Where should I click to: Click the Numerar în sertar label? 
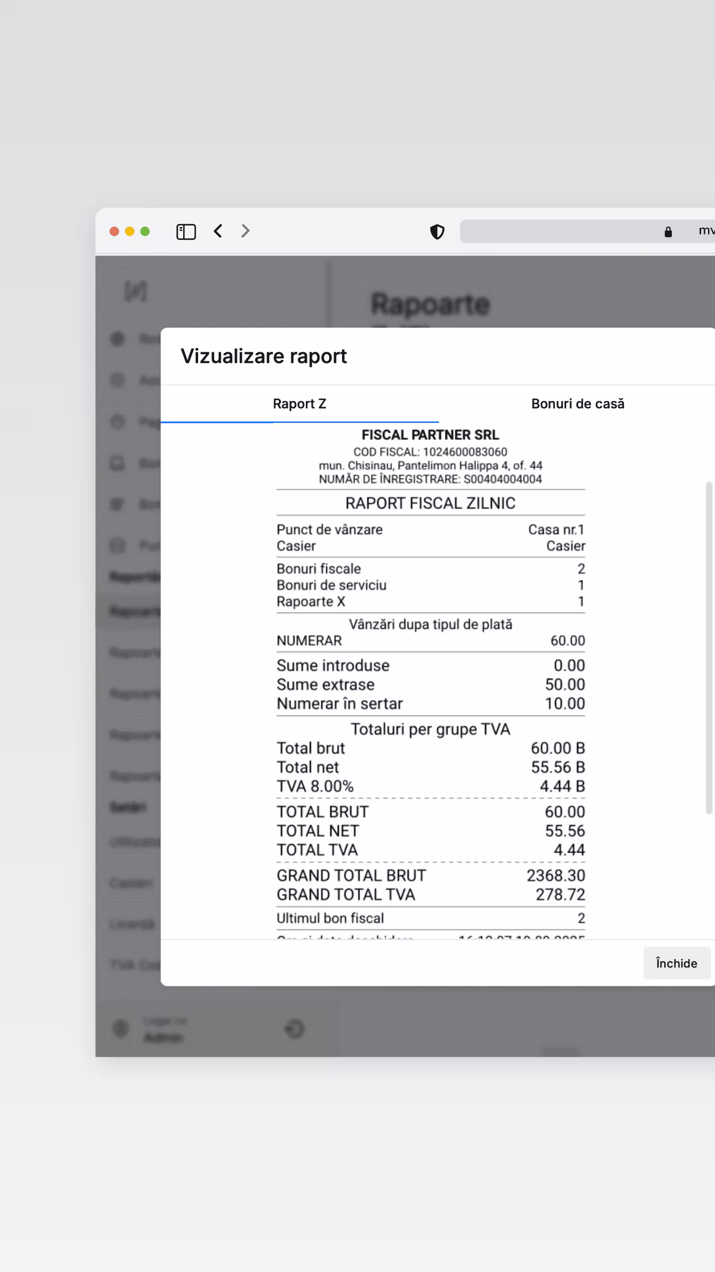(x=340, y=704)
